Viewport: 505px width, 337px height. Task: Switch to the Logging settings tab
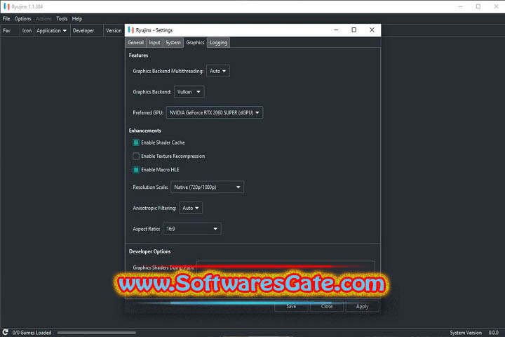[218, 43]
